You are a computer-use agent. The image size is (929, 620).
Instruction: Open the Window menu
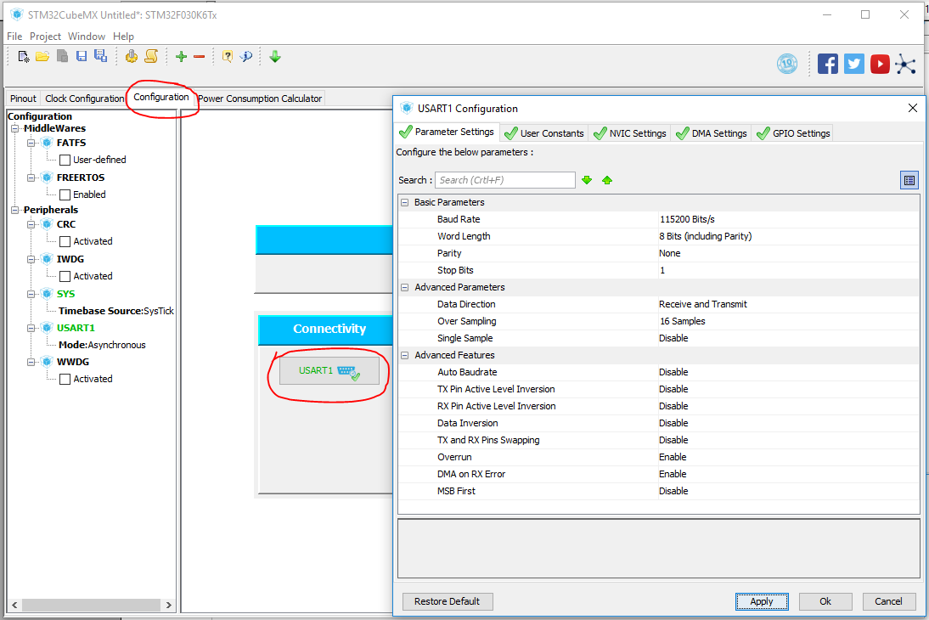(x=87, y=37)
